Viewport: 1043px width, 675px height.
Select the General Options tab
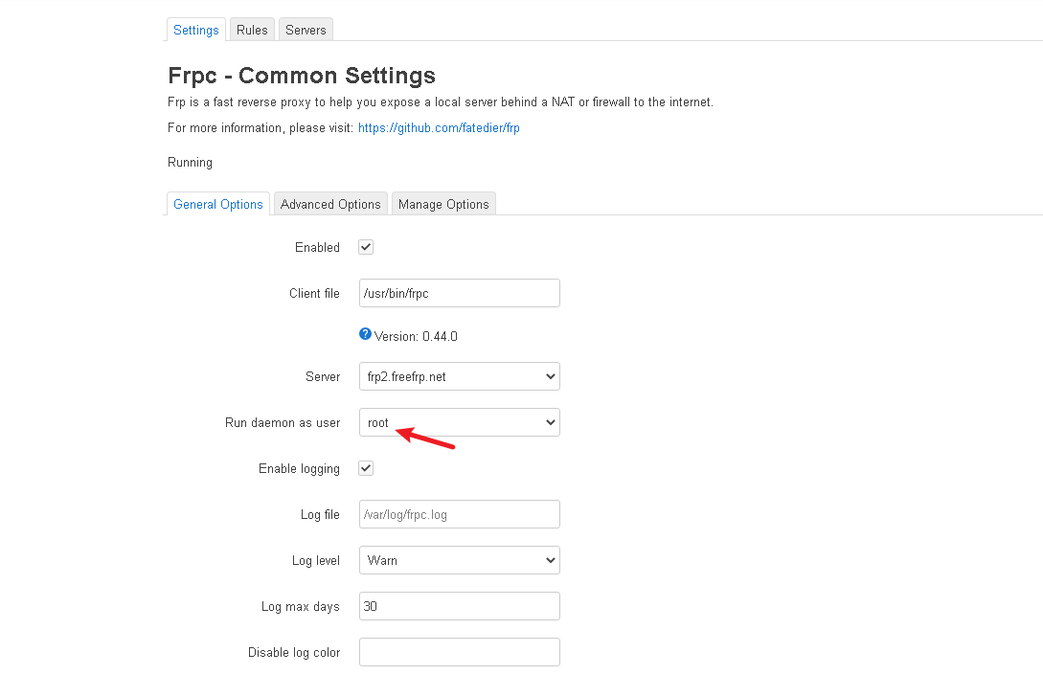pyautogui.click(x=218, y=204)
